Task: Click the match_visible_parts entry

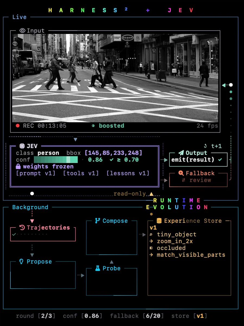Action: click(191, 255)
